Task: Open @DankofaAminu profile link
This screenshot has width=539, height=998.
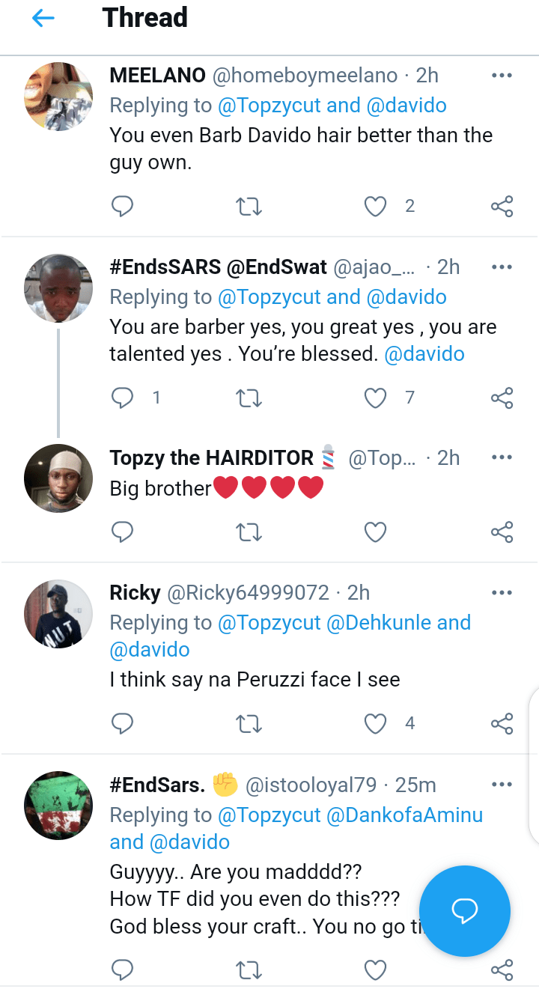Action: pyautogui.click(x=404, y=815)
